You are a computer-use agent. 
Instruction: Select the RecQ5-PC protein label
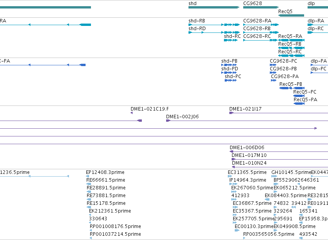(x=305, y=92)
